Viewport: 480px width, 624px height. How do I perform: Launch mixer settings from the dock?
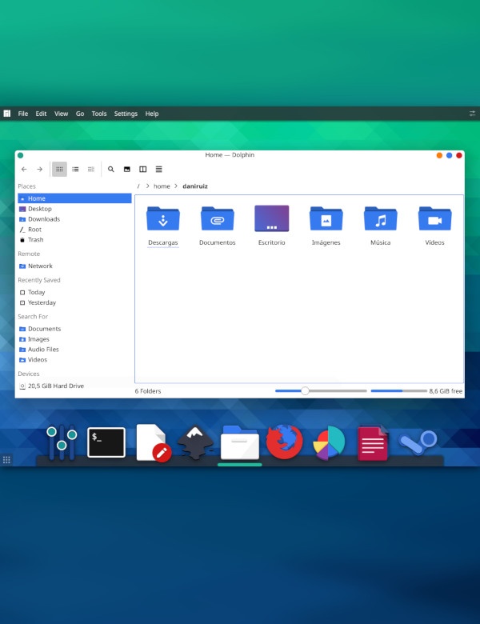[x=62, y=442]
